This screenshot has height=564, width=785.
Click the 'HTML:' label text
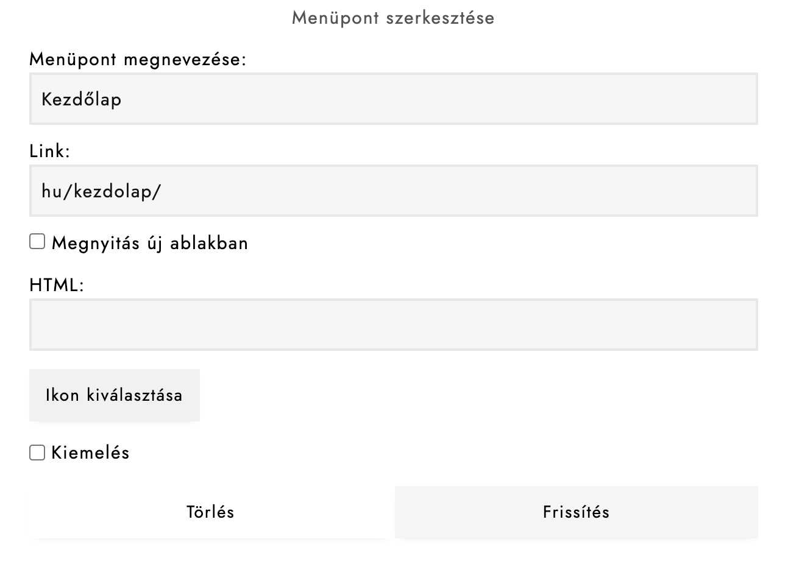[56, 284]
